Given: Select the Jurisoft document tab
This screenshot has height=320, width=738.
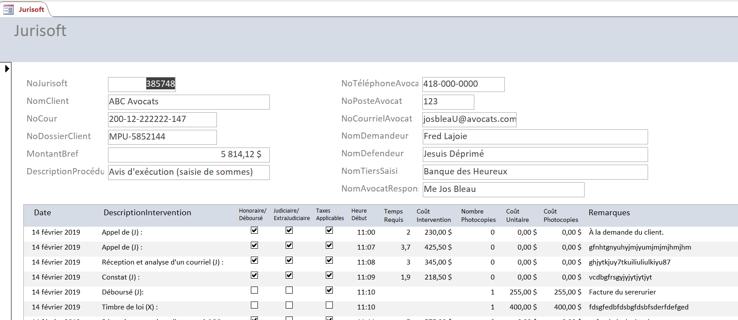Looking at the screenshot, I should click(x=26, y=9).
